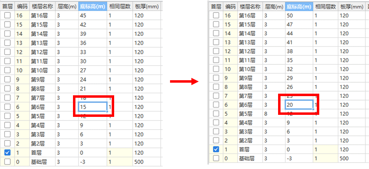This screenshot has width=369, height=169.
Task: Click the 编码 column header in right table
Action: click(x=230, y=7)
